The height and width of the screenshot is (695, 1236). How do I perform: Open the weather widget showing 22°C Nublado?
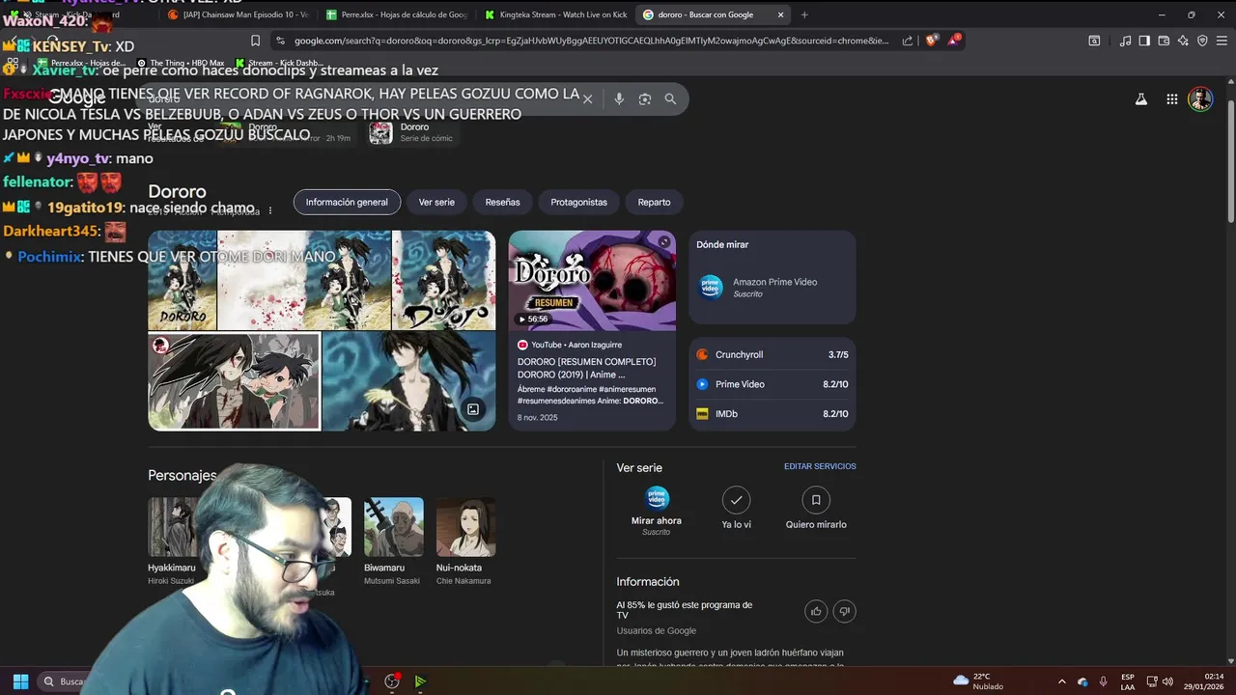coord(977,681)
